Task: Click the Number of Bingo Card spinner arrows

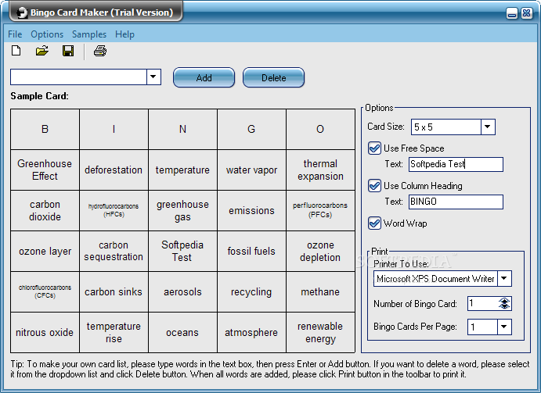Action: click(504, 303)
